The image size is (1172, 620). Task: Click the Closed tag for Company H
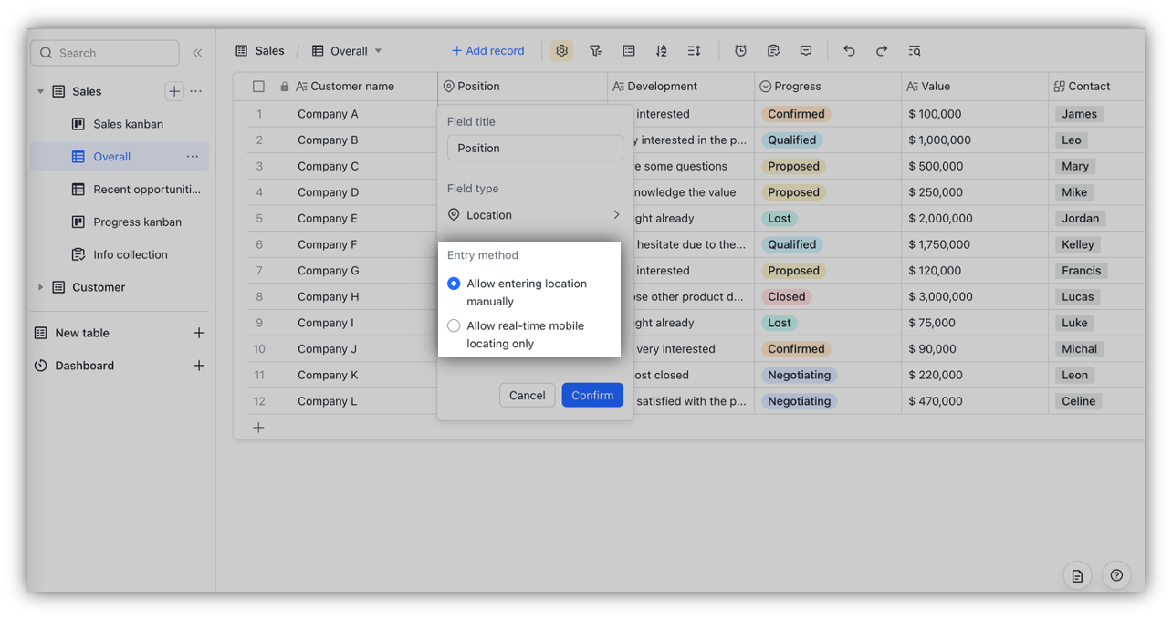click(x=787, y=296)
